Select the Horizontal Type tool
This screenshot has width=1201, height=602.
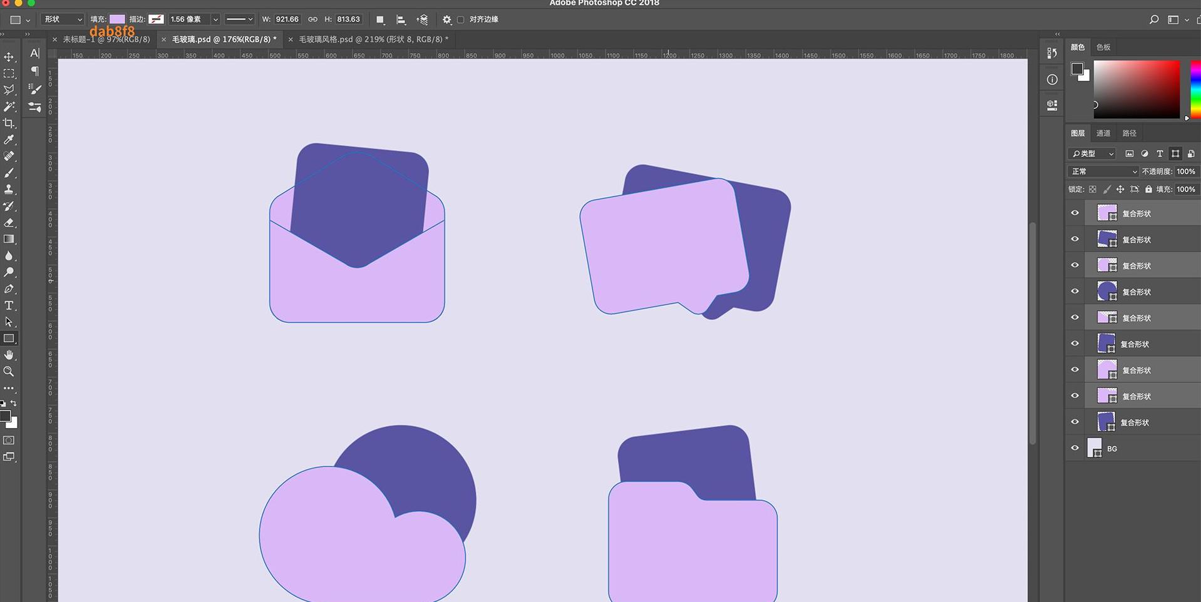tap(9, 305)
